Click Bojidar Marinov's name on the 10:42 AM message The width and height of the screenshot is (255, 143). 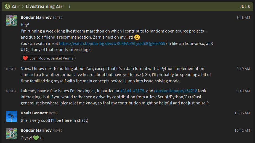tap(36, 130)
